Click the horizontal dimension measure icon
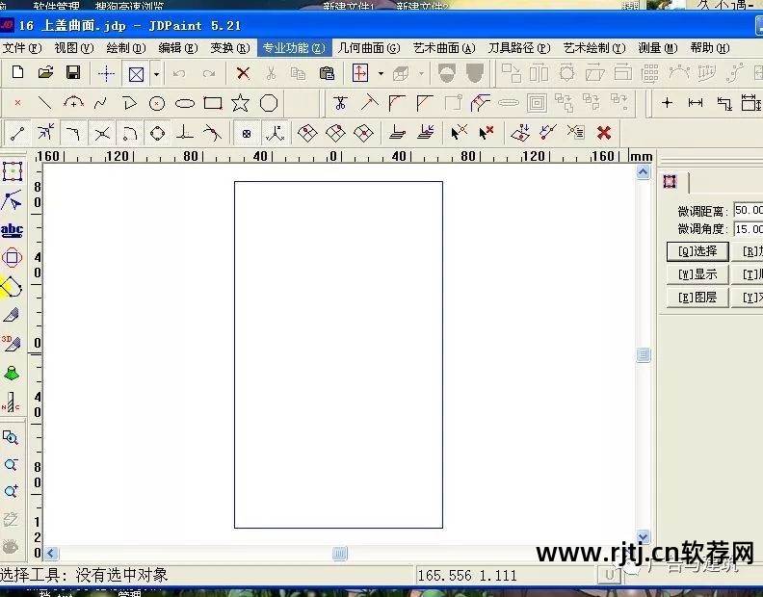This screenshot has height=597, width=763. tap(696, 103)
